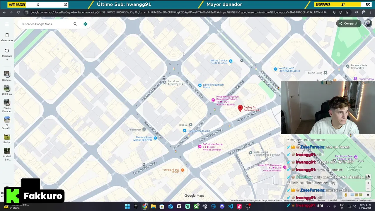The height and width of the screenshot is (211, 375).
Task: Select the SeQura place marker
Action: [190, 125]
